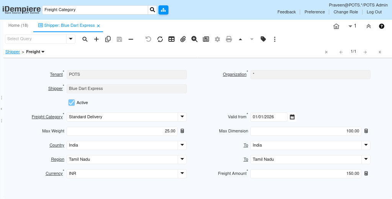Click the Max Weight value field
This screenshot has height=199, width=392.
coord(122,131)
